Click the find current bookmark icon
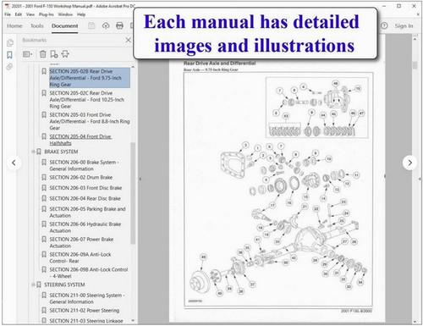The image size is (423, 326). 65,54
